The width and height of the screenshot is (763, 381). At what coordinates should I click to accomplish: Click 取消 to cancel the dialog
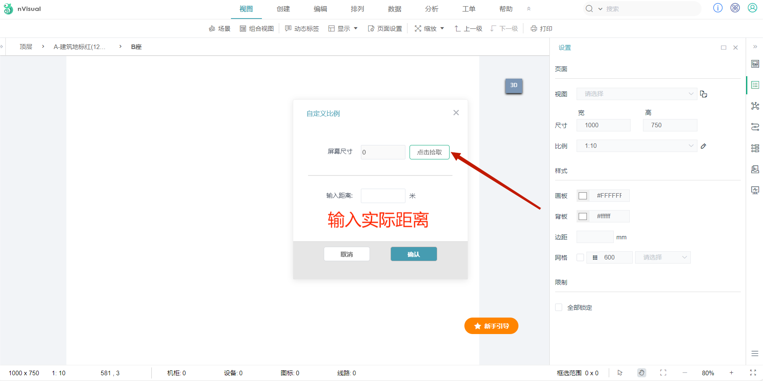346,254
